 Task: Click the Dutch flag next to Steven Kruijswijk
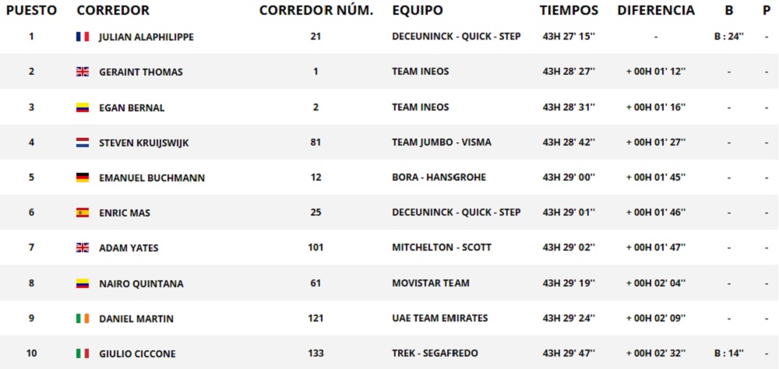82,142
